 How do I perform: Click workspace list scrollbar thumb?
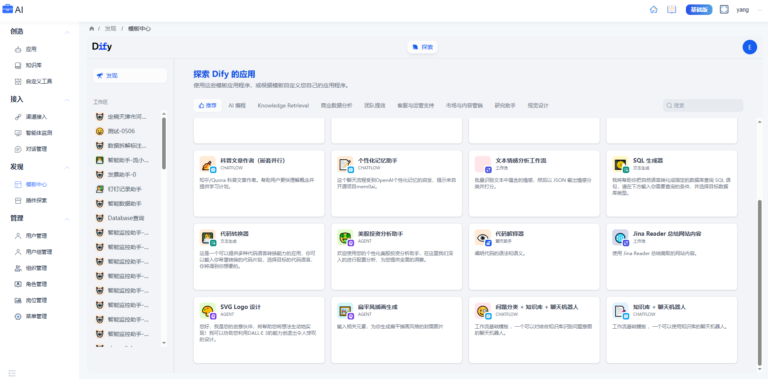tap(164, 143)
